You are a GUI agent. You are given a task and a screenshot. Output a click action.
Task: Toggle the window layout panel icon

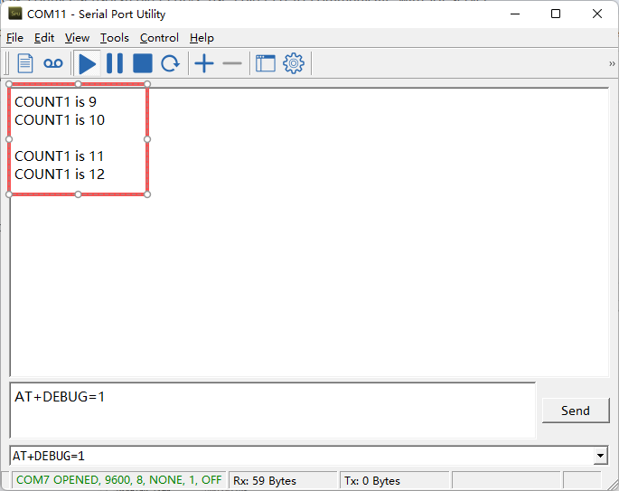266,63
